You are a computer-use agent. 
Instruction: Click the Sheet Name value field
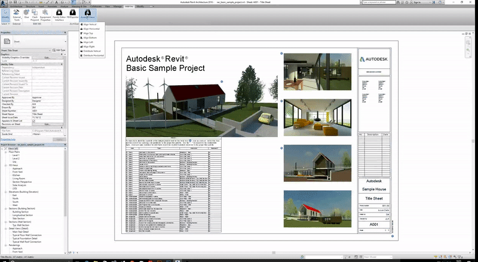point(47,114)
